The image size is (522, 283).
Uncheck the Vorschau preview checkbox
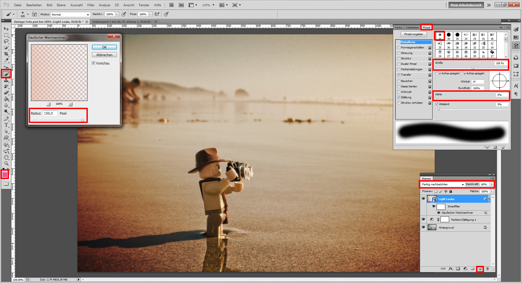94,63
